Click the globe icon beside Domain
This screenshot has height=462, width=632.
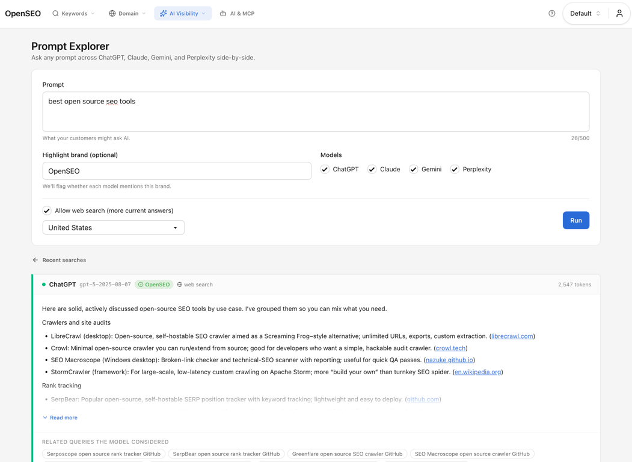click(112, 13)
